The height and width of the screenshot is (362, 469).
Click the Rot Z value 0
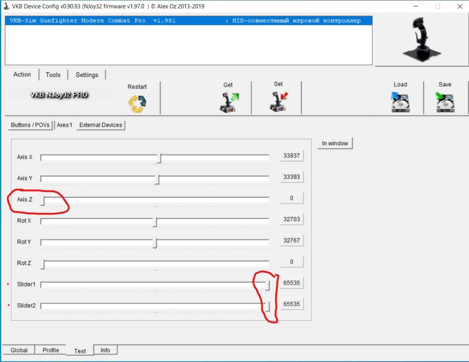coord(292,261)
